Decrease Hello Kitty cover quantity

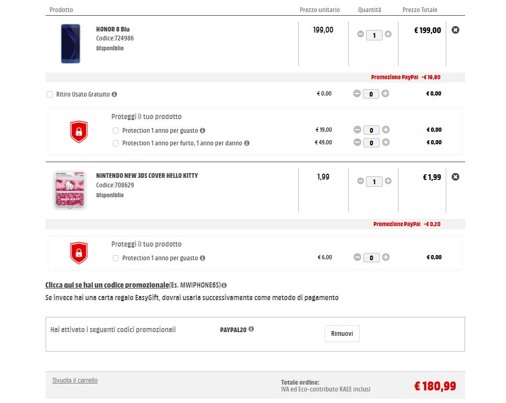[360, 181]
